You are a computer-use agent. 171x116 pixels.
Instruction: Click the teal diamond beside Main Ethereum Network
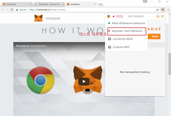tap(109, 23)
